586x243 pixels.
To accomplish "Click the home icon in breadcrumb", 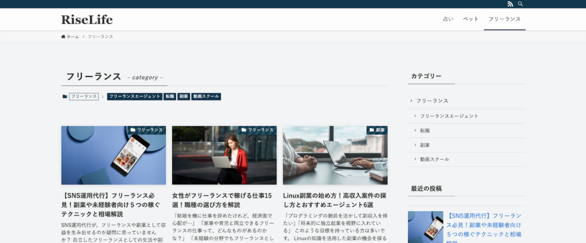I will click(x=64, y=37).
